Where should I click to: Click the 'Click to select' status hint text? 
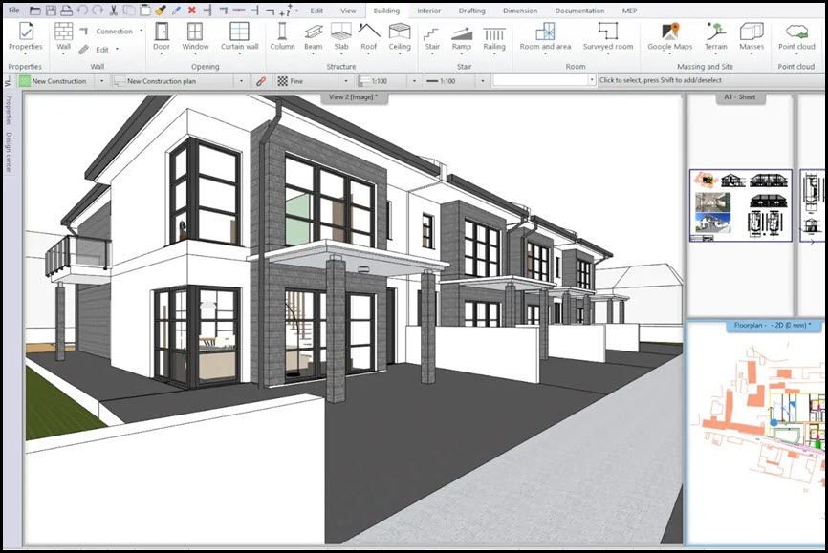coord(660,80)
